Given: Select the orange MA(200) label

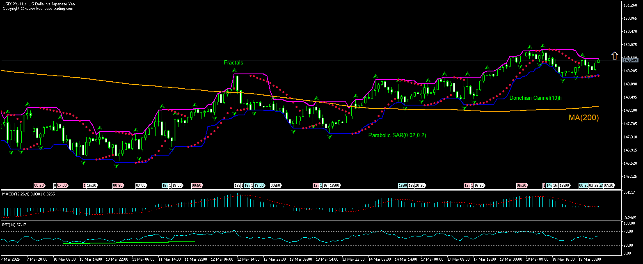Looking at the screenshot, I should (584, 118).
